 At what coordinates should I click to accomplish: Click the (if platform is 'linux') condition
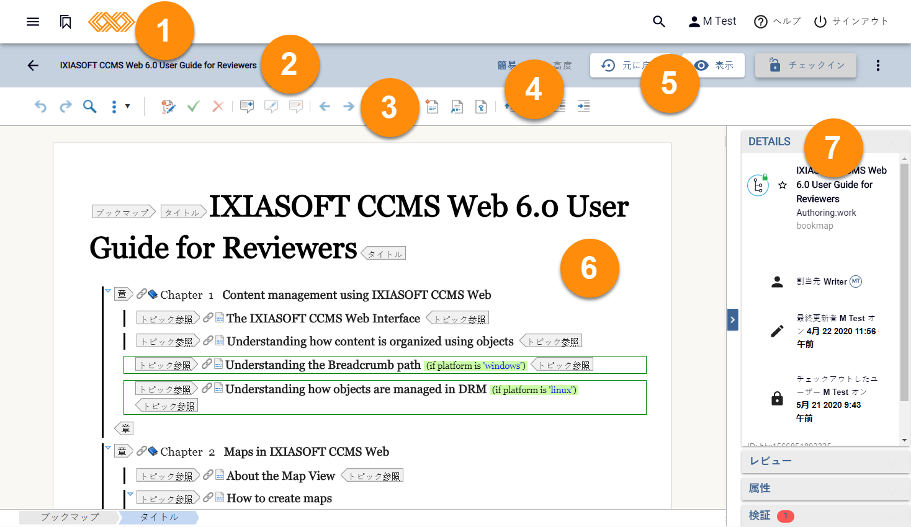pyautogui.click(x=534, y=390)
